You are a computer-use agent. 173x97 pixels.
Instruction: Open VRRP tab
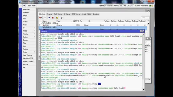pos(89,14)
